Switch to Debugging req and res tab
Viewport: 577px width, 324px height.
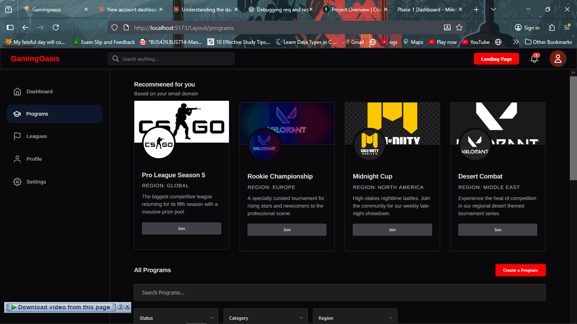click(280, 9)
